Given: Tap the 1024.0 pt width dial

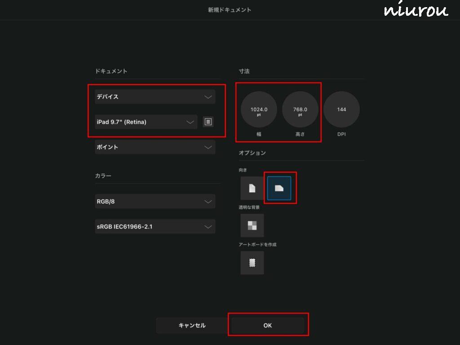Looking at the screenshot, I should pos(259,110).
